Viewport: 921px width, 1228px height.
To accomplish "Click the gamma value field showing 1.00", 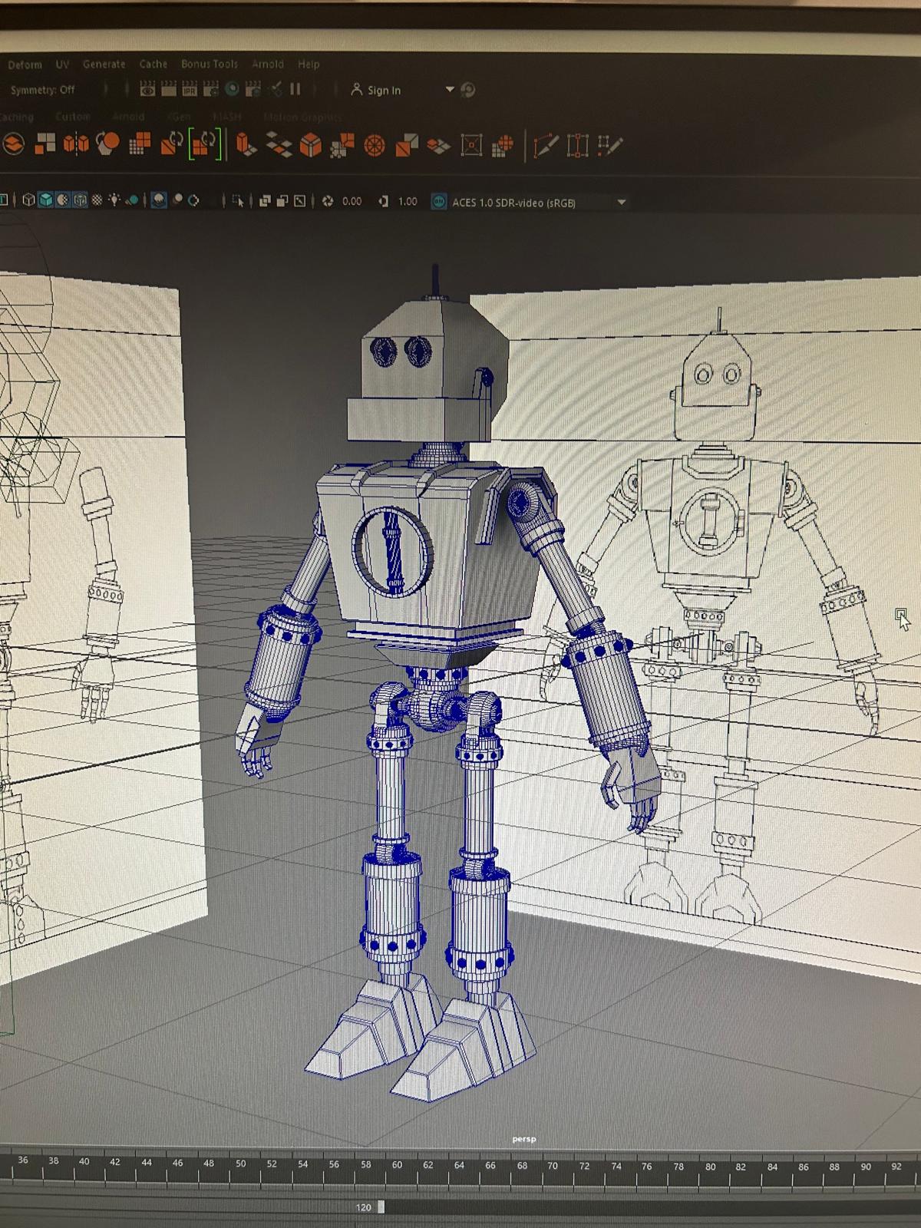I will coord(407,202).
